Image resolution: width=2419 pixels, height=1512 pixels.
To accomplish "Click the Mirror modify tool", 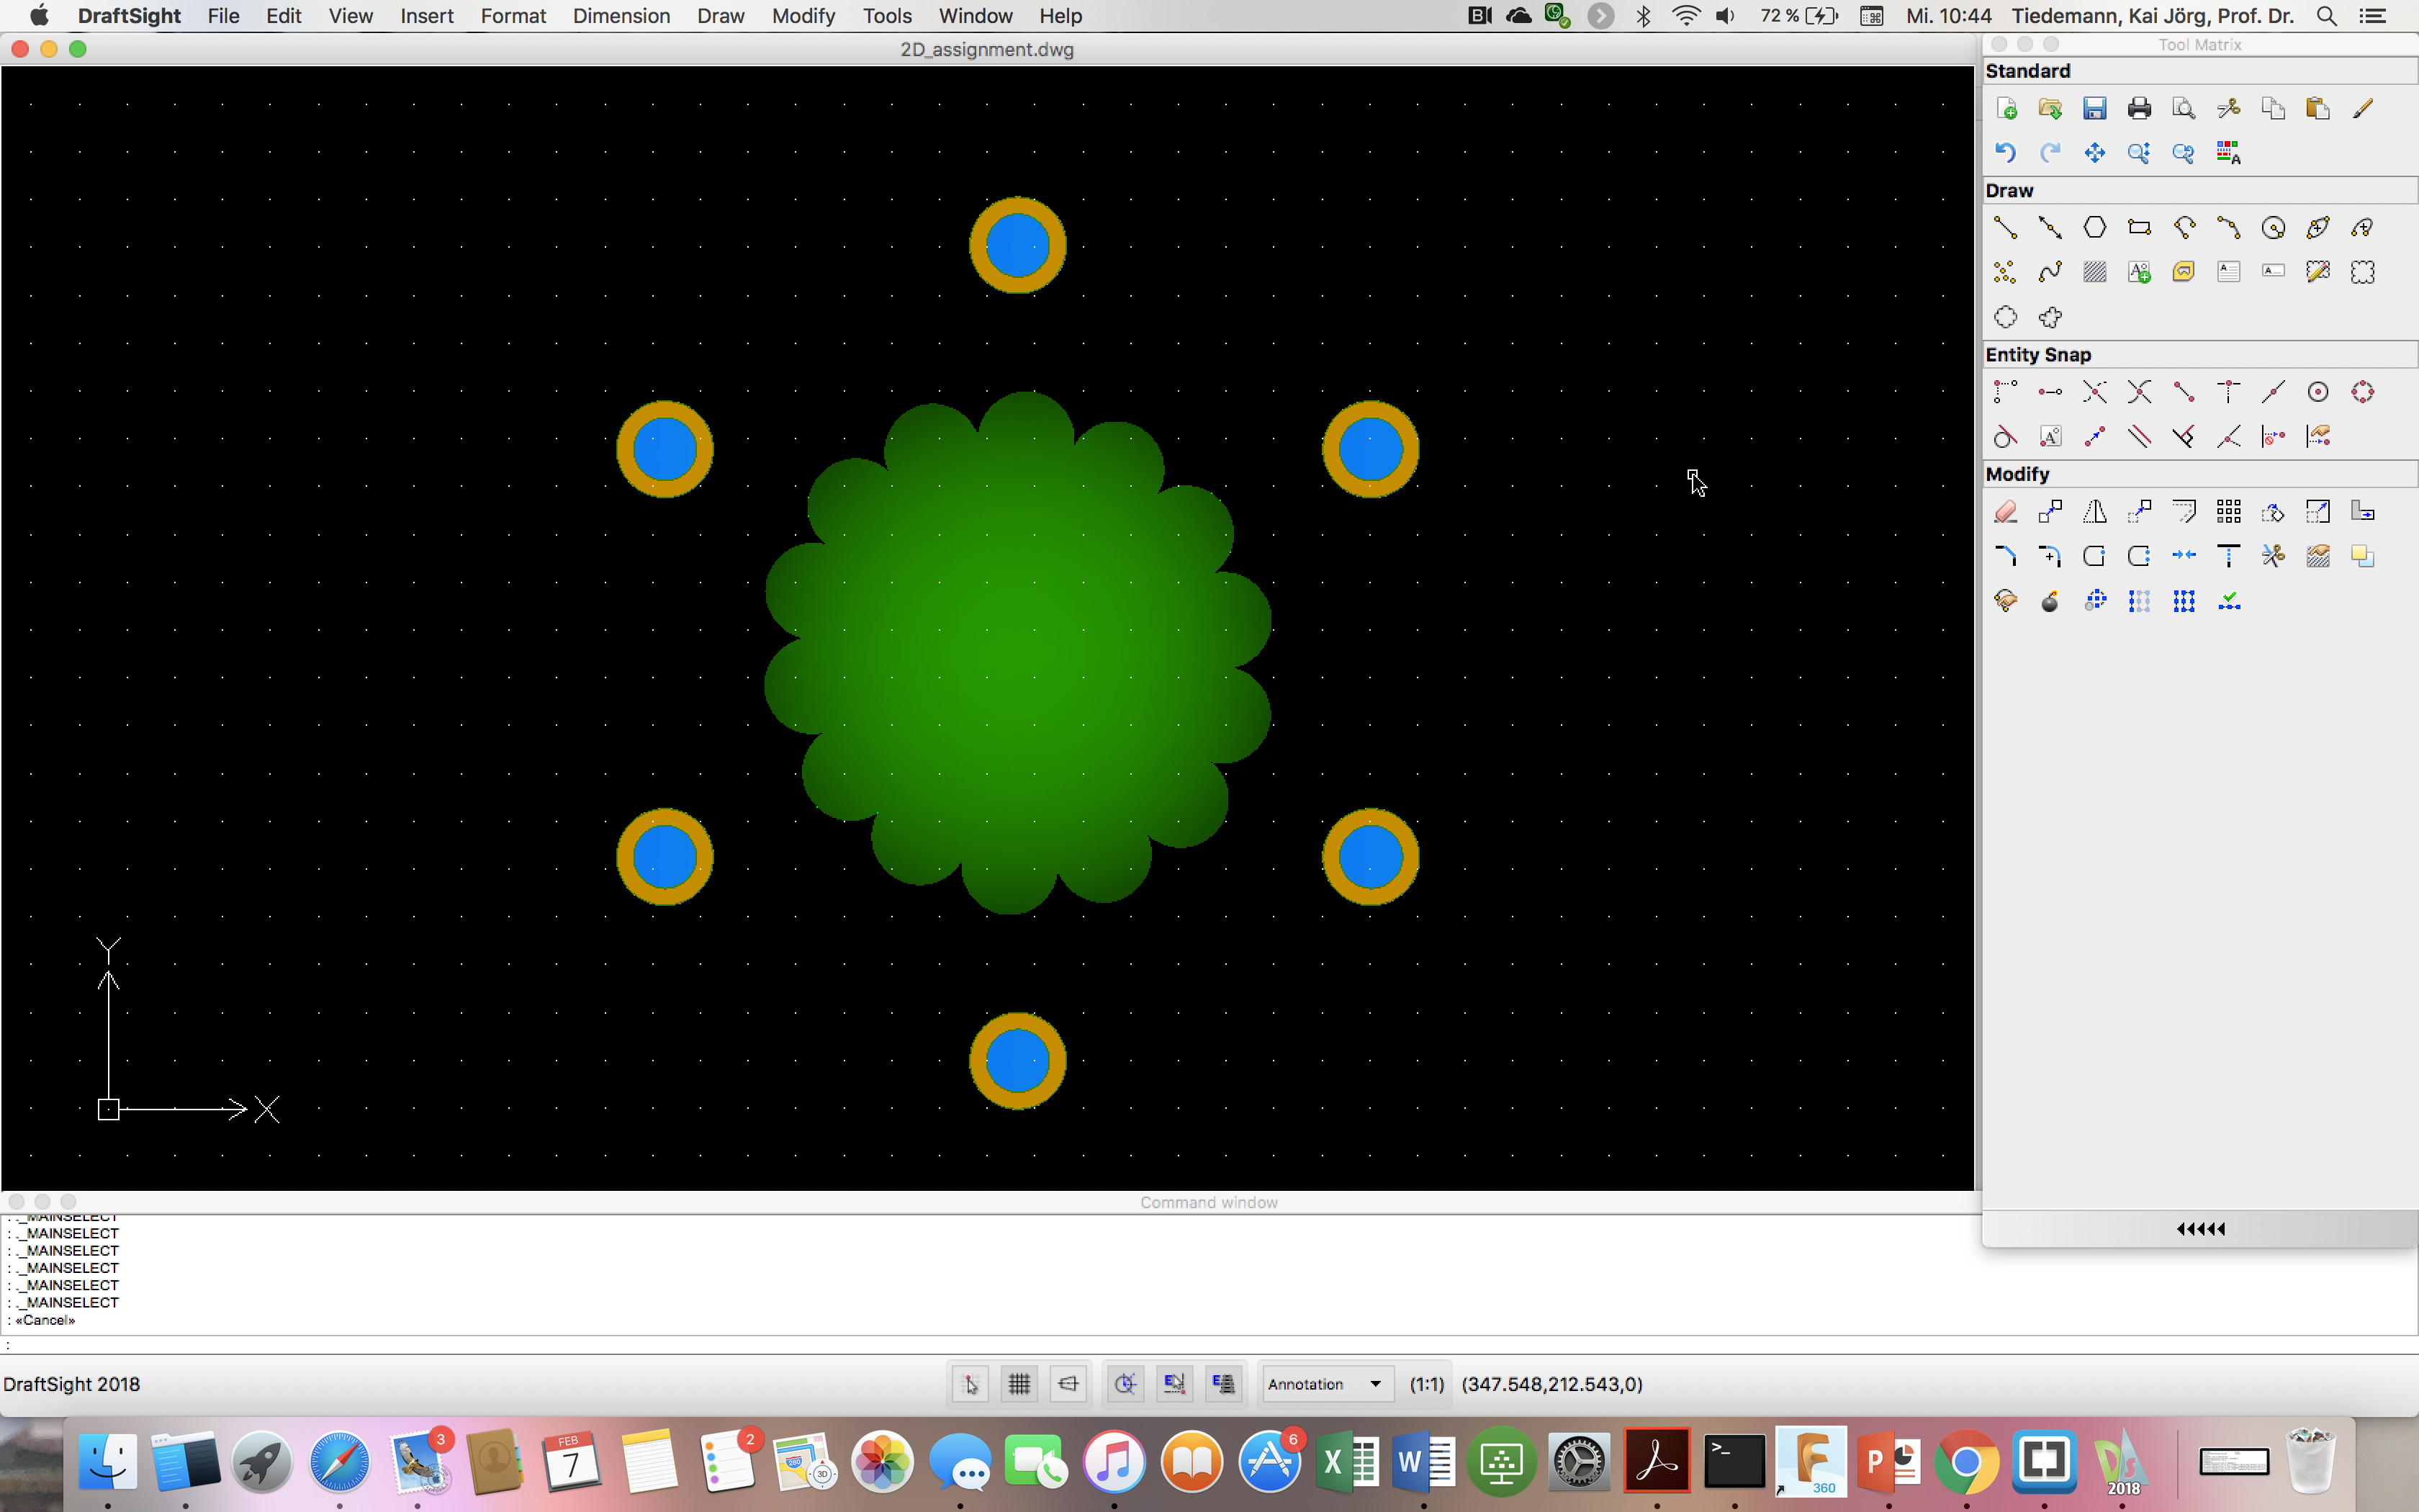I will click(2094, 512).
